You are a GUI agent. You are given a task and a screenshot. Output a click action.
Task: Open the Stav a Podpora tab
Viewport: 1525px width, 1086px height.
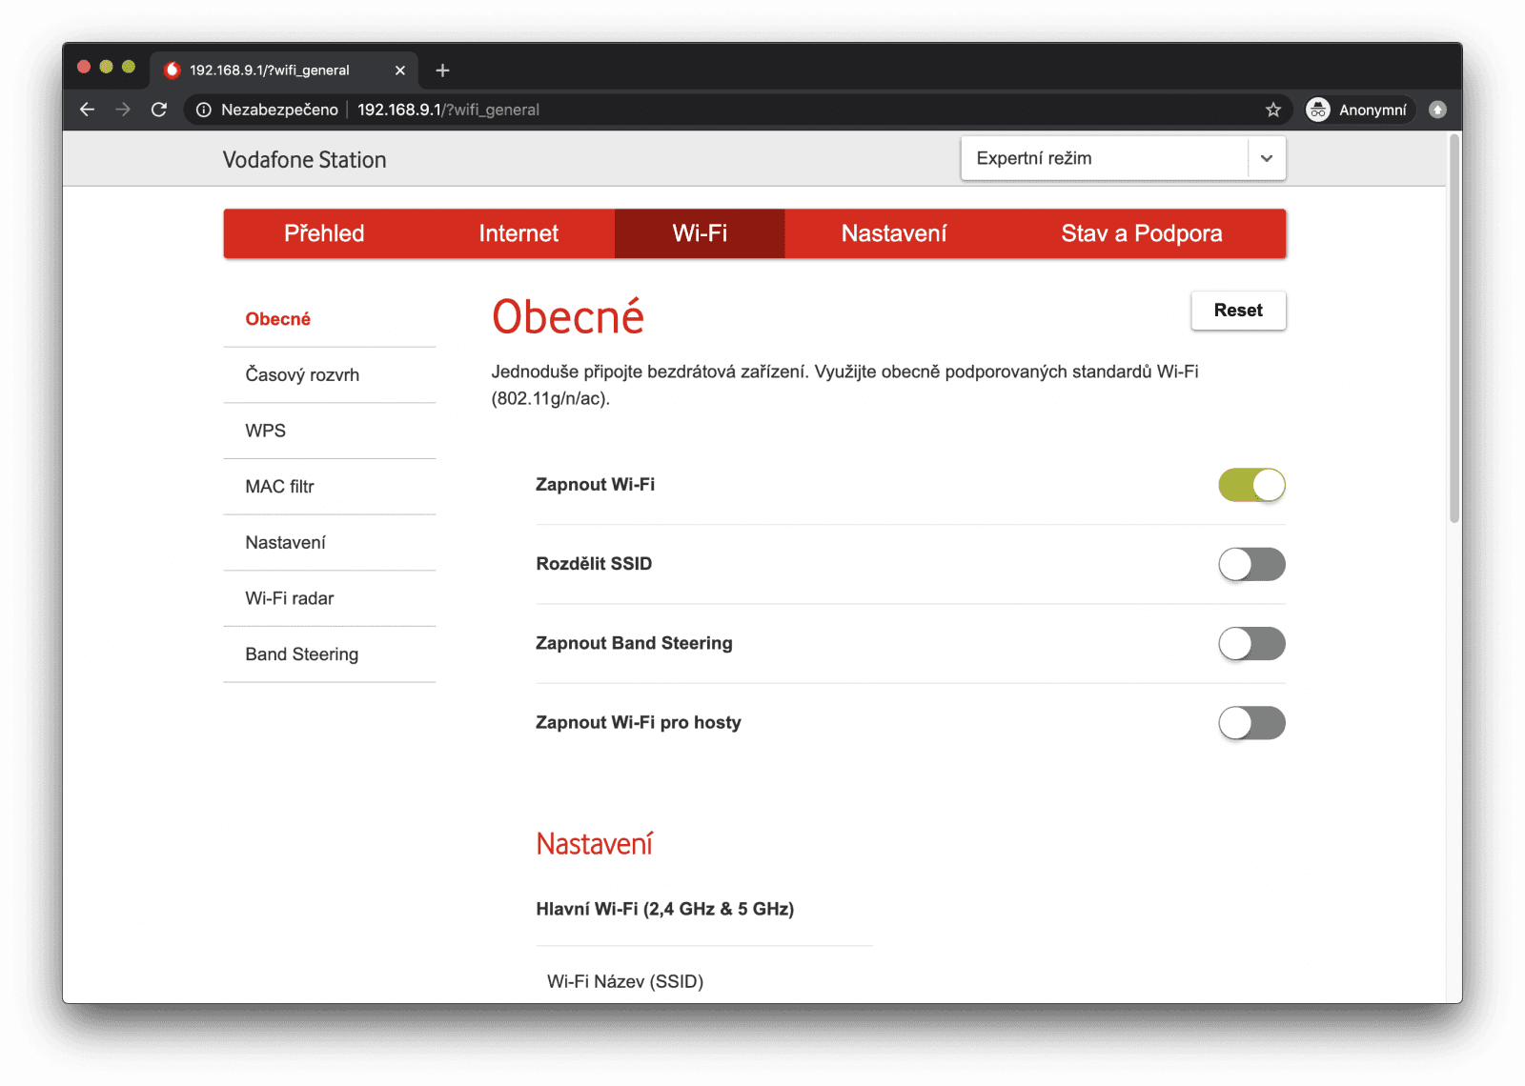[x=1141, y=233]
